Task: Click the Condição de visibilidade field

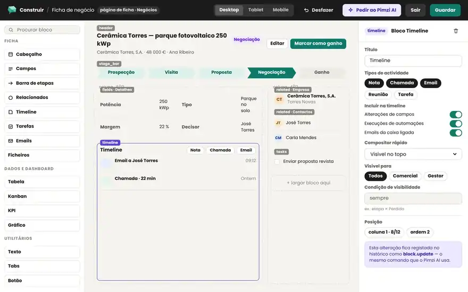Action: 413,198
